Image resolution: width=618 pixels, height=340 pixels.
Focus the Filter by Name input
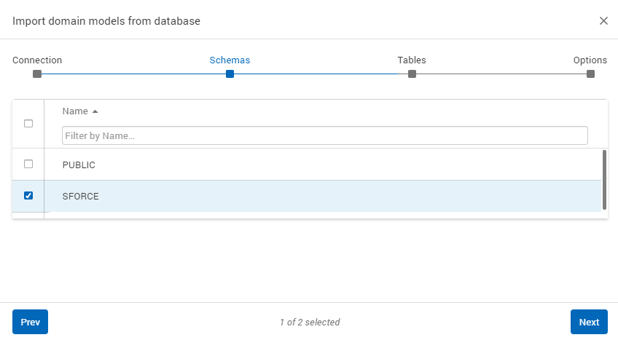coord(324,135)
